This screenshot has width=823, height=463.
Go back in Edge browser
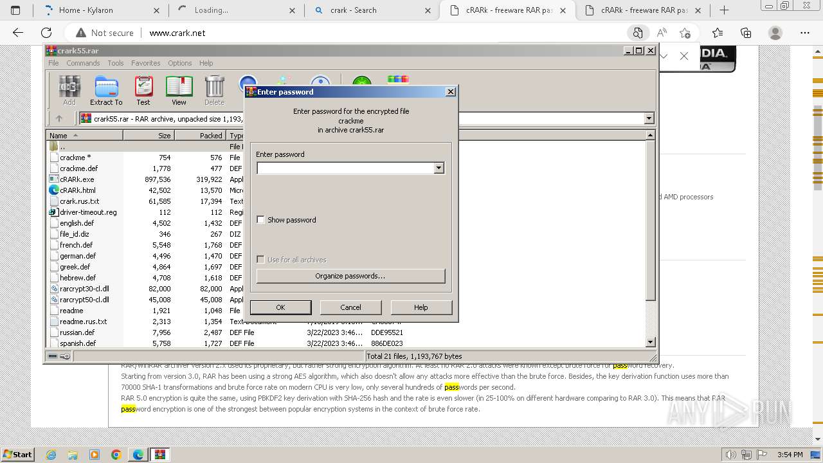[x=18, y=33]
